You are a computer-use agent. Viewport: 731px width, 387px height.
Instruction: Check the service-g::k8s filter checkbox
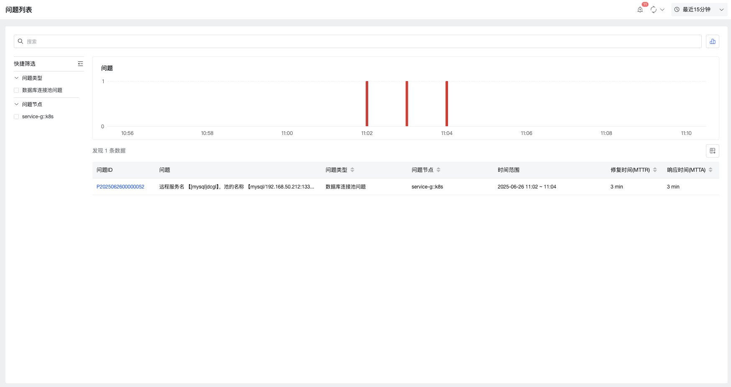point(16,117)
